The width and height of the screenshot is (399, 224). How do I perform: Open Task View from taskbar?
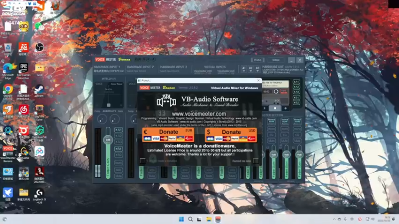pos(199,219)
